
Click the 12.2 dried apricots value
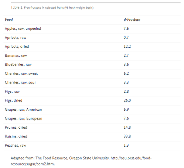[x=127, y=46]
